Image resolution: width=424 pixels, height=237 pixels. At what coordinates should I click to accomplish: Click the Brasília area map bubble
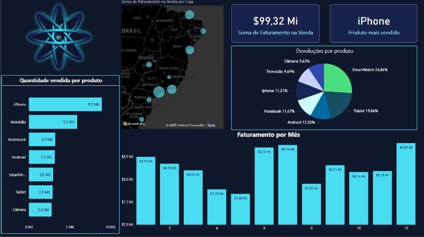[x=149, y=64]
